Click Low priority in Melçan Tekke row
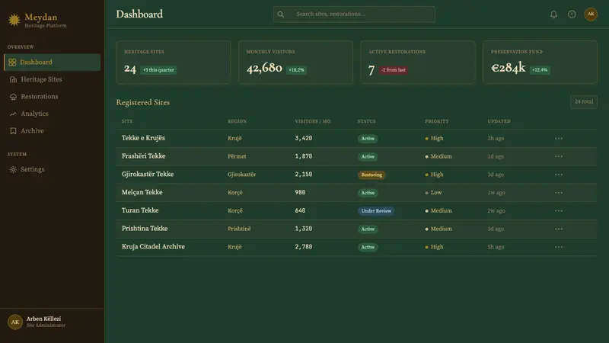This screenshot has width=609, height=343. pos(433,193)
